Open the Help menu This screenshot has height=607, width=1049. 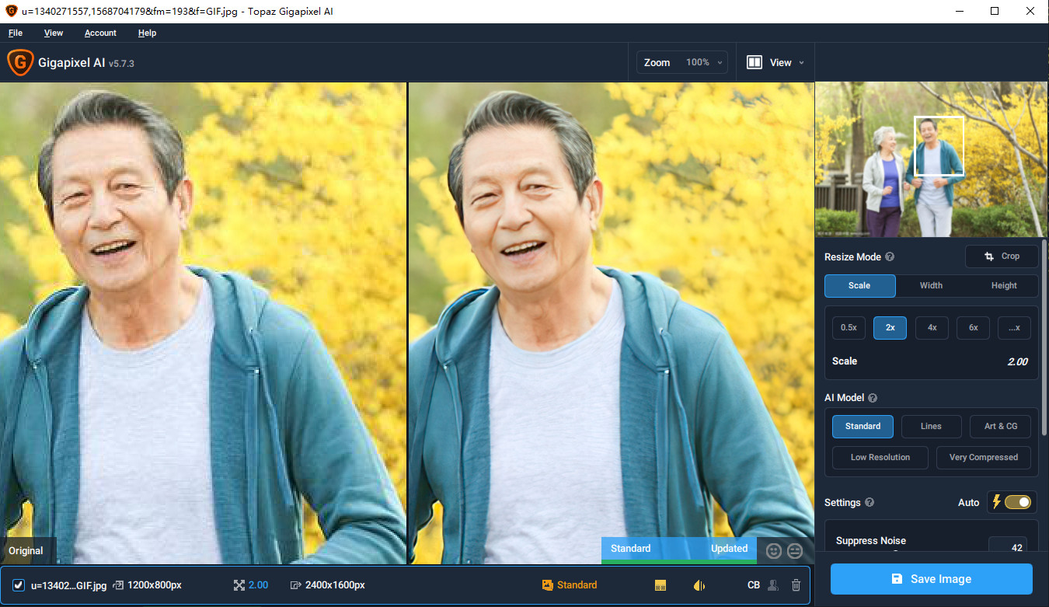(147, 33)
